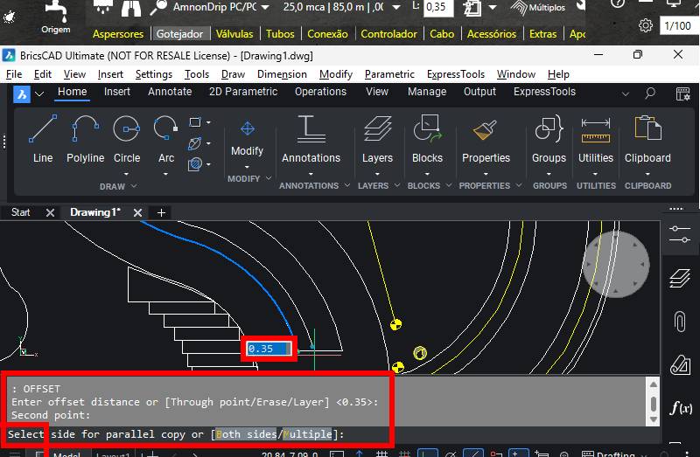
Task: Open the Attachments paperclip panel
Action: coord(679,321)
